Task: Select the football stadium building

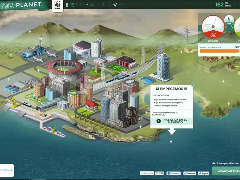Action: pos(64,70)
